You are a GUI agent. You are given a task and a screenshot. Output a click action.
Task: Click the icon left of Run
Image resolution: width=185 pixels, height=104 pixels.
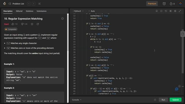pyautogui.click(x=155, y=100)
